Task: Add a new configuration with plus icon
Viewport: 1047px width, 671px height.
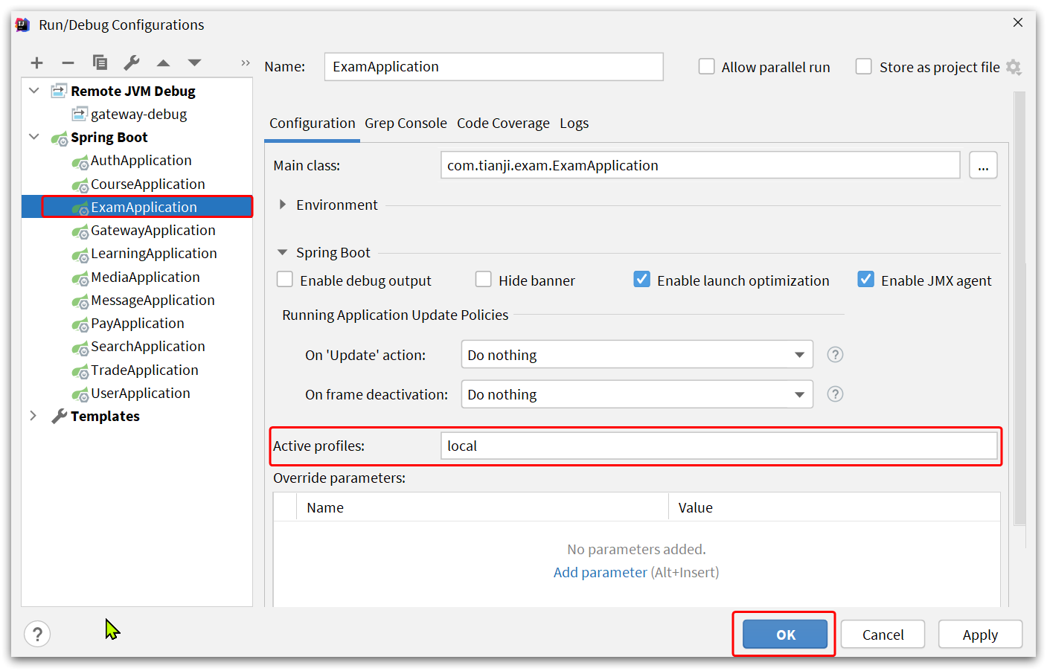Action: 37,63
